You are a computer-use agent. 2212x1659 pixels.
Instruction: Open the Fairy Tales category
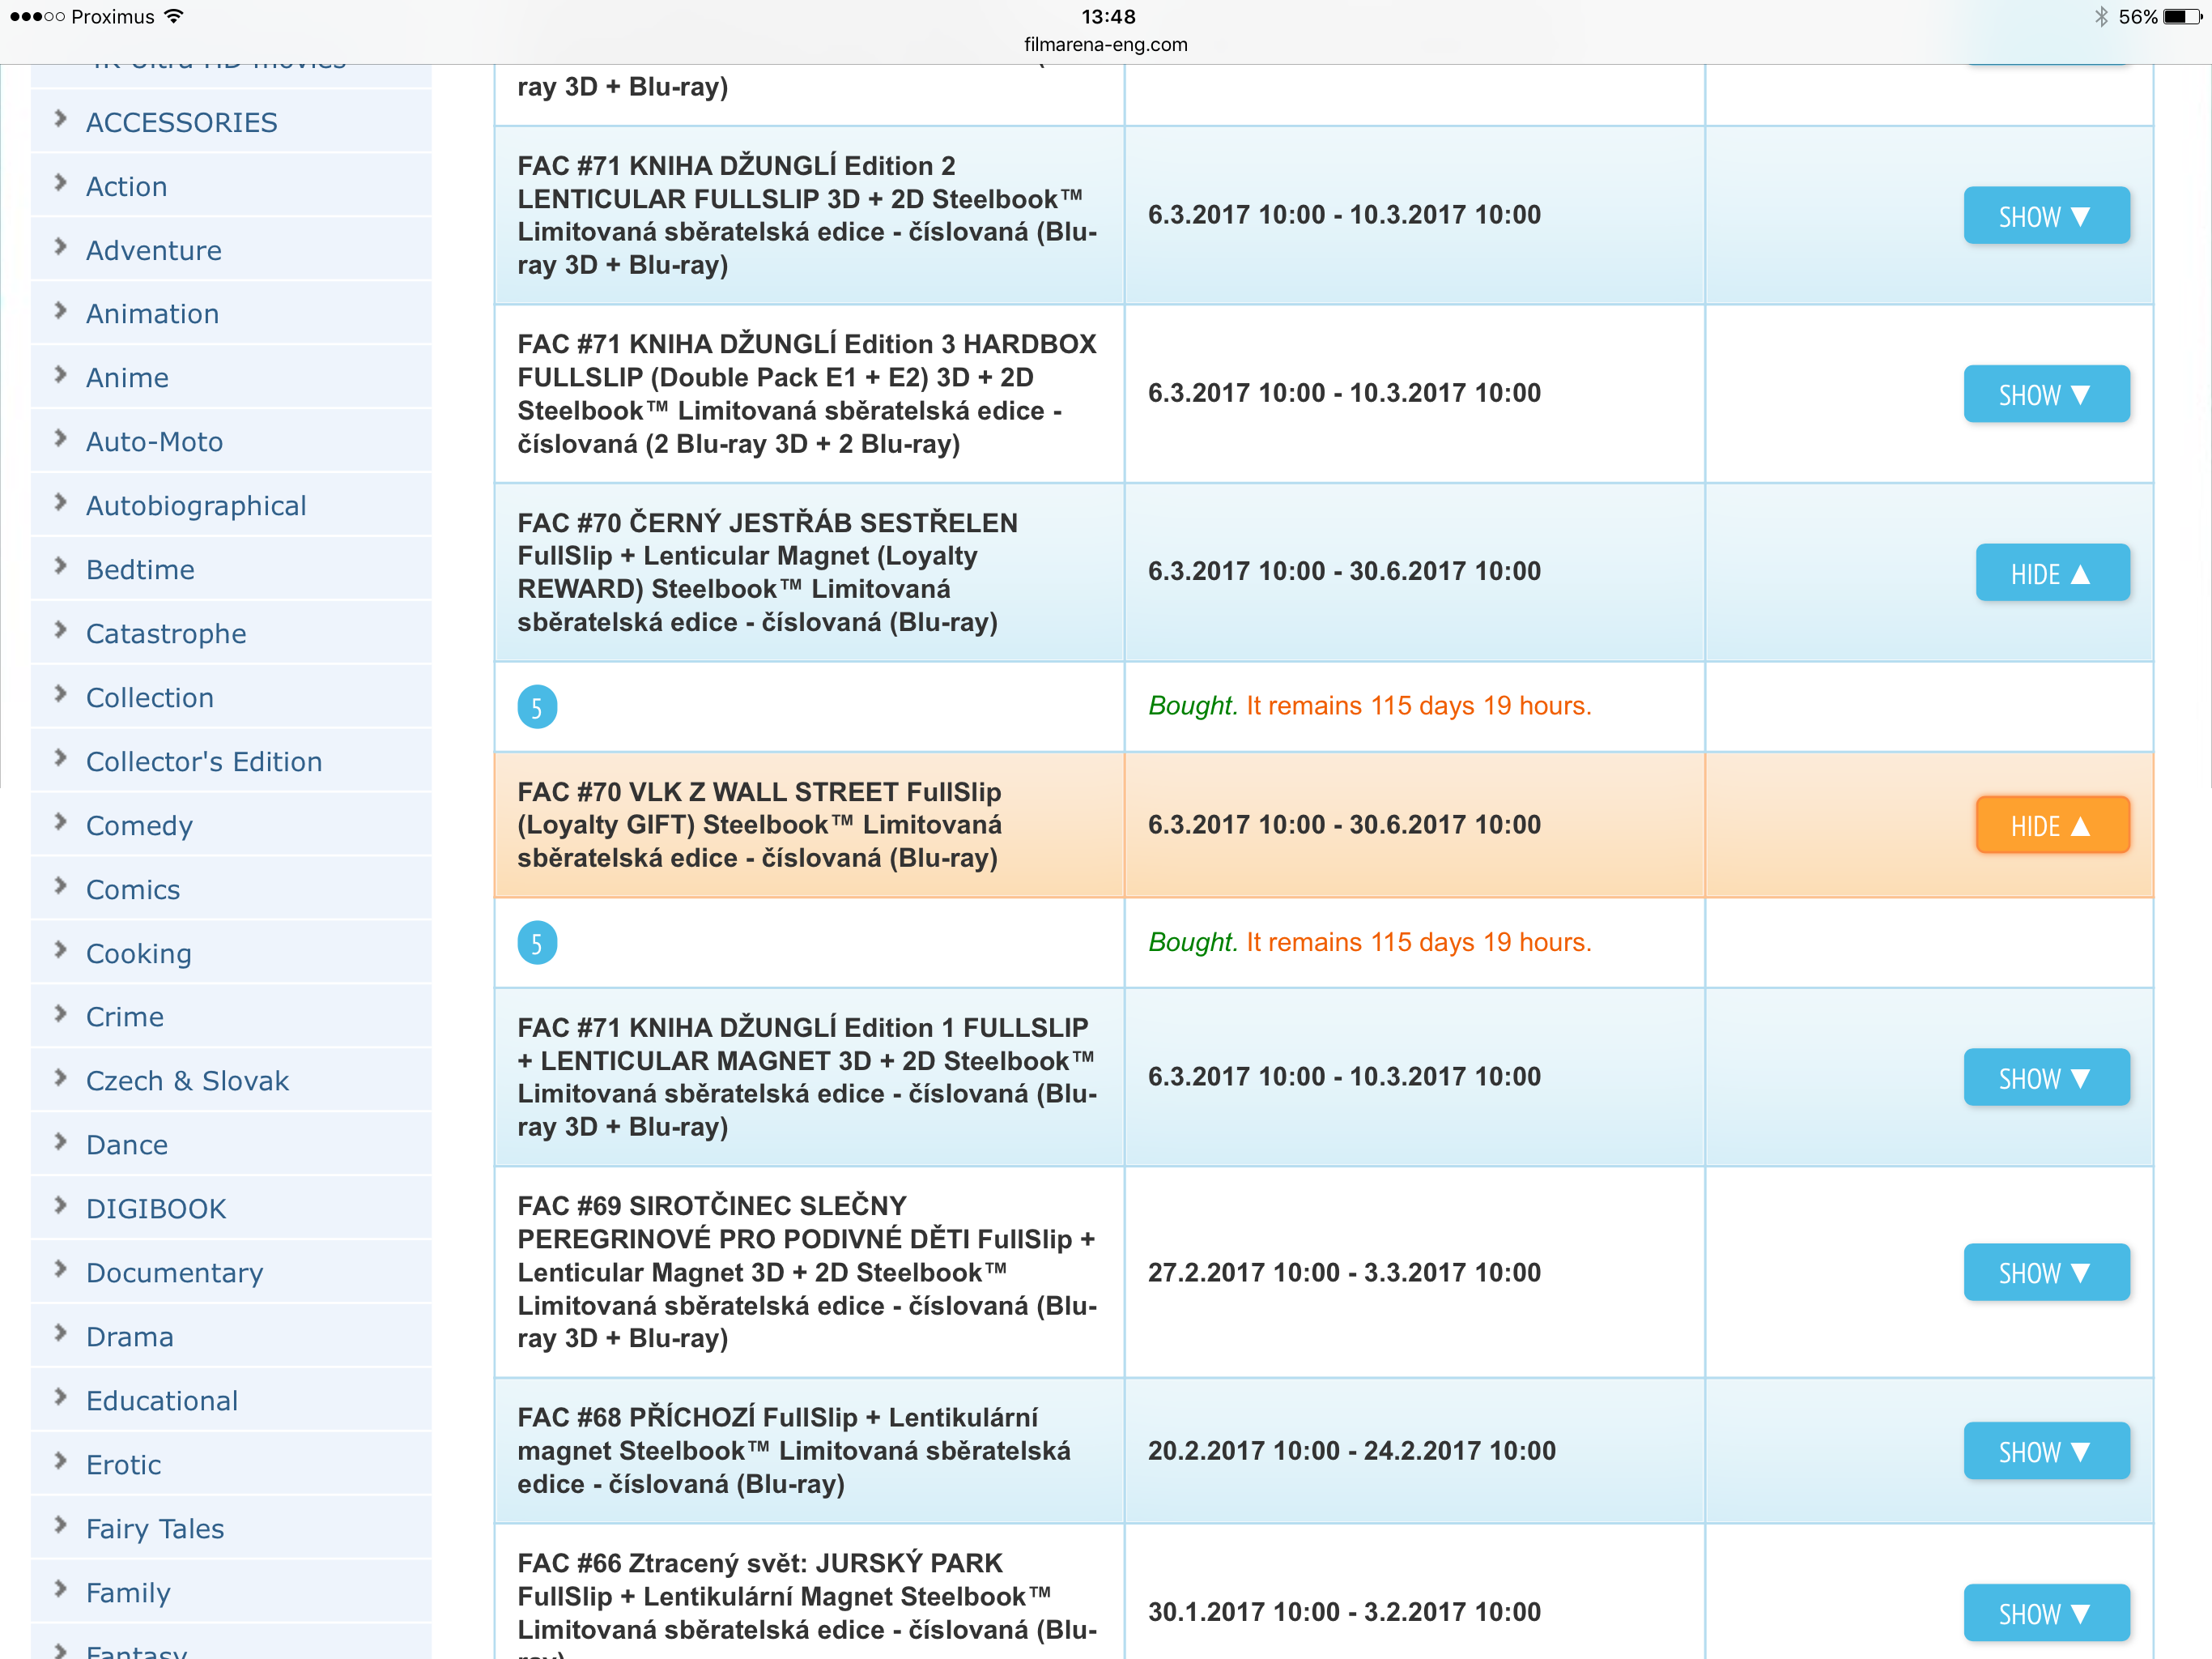pyautogui.click(x=155, y=1529)
